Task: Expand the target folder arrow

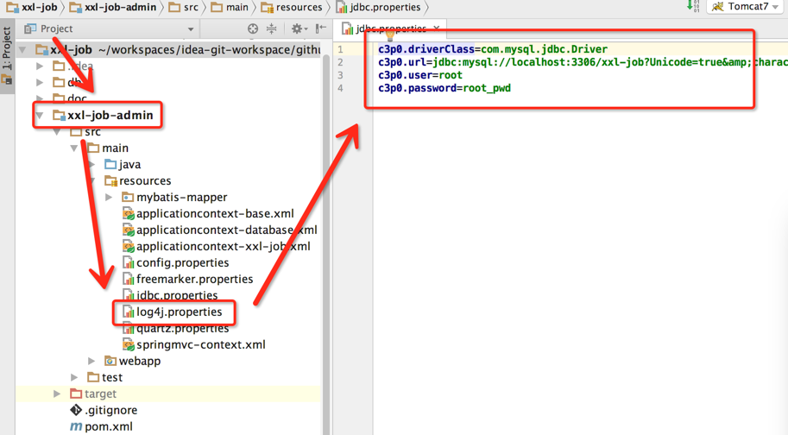Action: coord(57,394)
